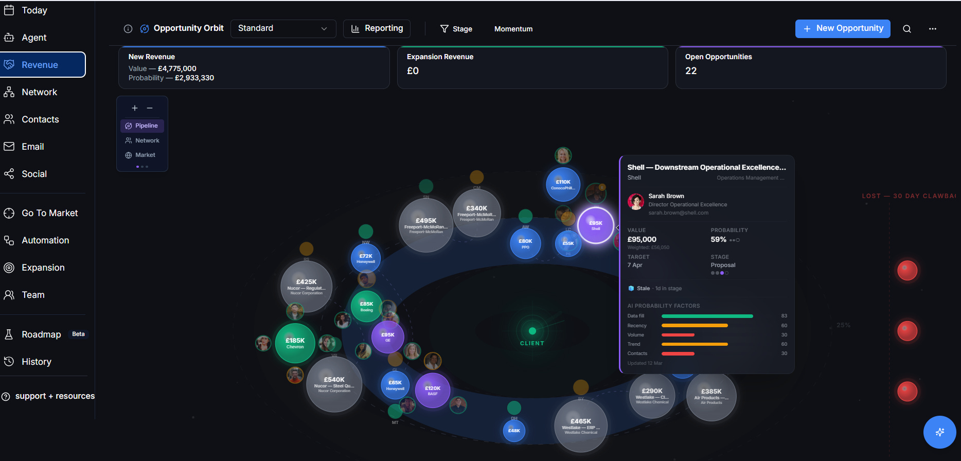Click the New Opportunity button

tap(843, 29)
